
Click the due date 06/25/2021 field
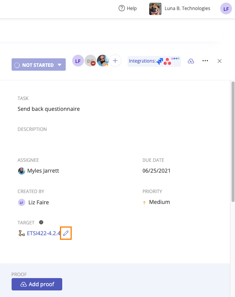pos(157,171)
